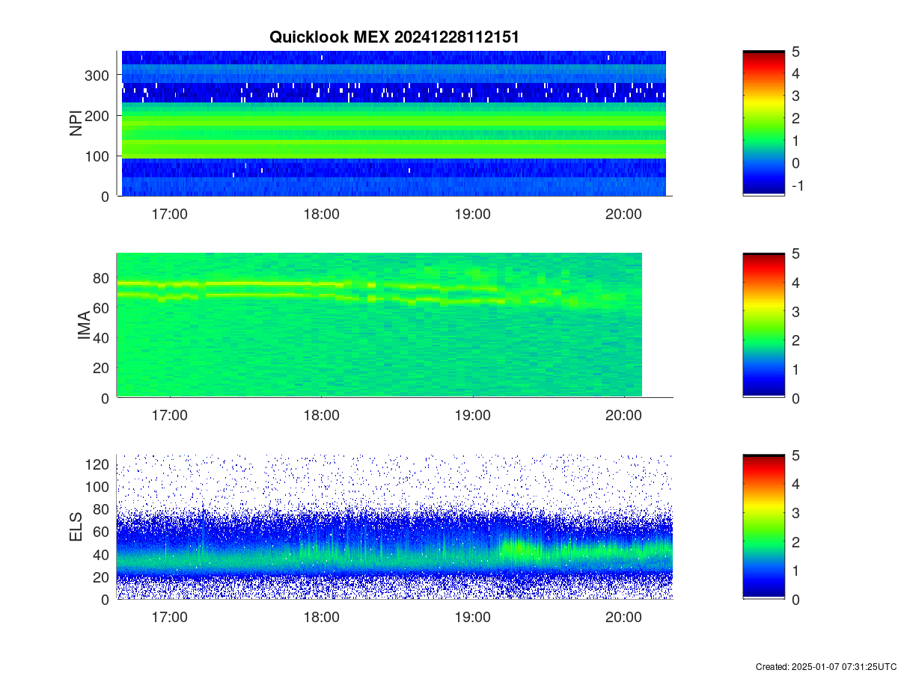
Task: Click the 5 label on IMA colorbar
Action: click(x=796, y=253)
